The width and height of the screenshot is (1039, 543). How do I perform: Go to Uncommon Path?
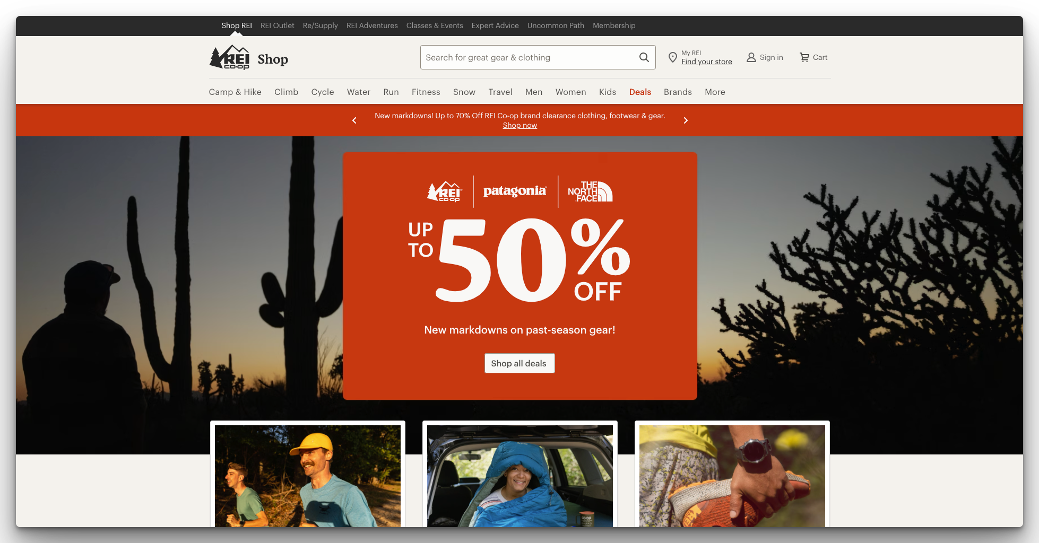click(556, 25)
